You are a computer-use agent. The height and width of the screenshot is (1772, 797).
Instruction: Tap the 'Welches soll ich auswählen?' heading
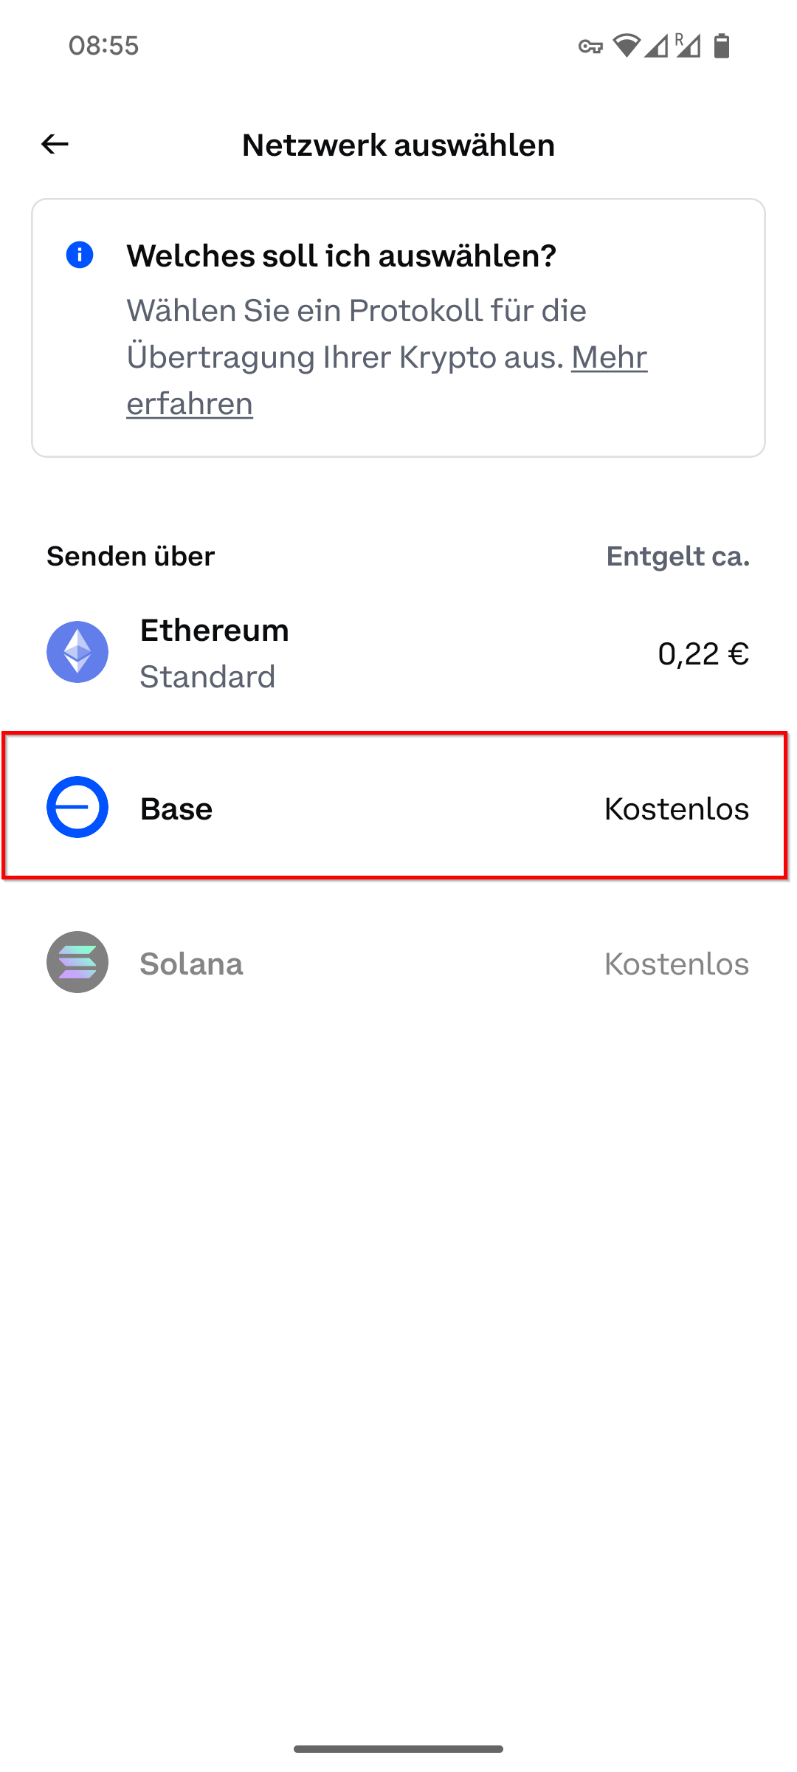341,256
